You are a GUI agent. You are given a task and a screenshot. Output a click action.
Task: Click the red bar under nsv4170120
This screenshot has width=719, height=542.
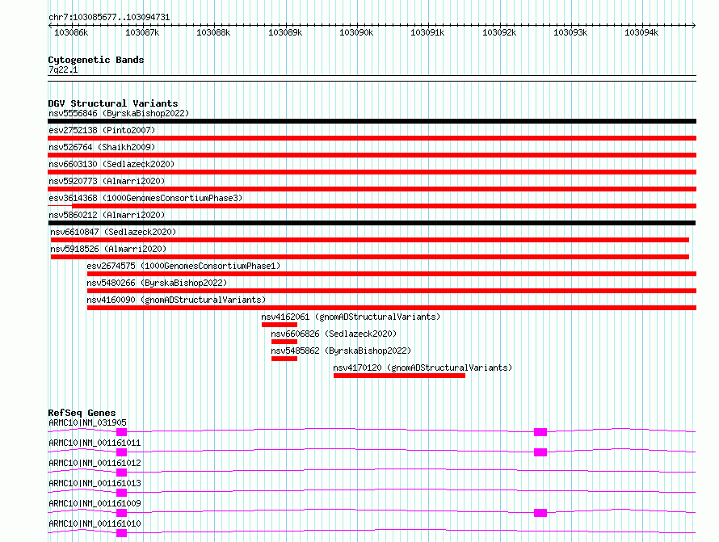(399, 376)
